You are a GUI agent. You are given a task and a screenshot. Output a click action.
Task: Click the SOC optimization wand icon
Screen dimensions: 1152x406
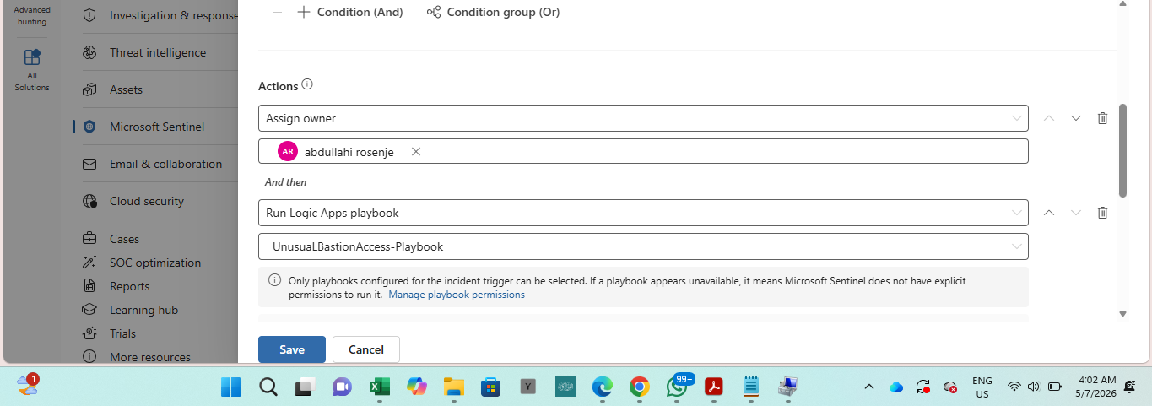[x=89, y=263]
